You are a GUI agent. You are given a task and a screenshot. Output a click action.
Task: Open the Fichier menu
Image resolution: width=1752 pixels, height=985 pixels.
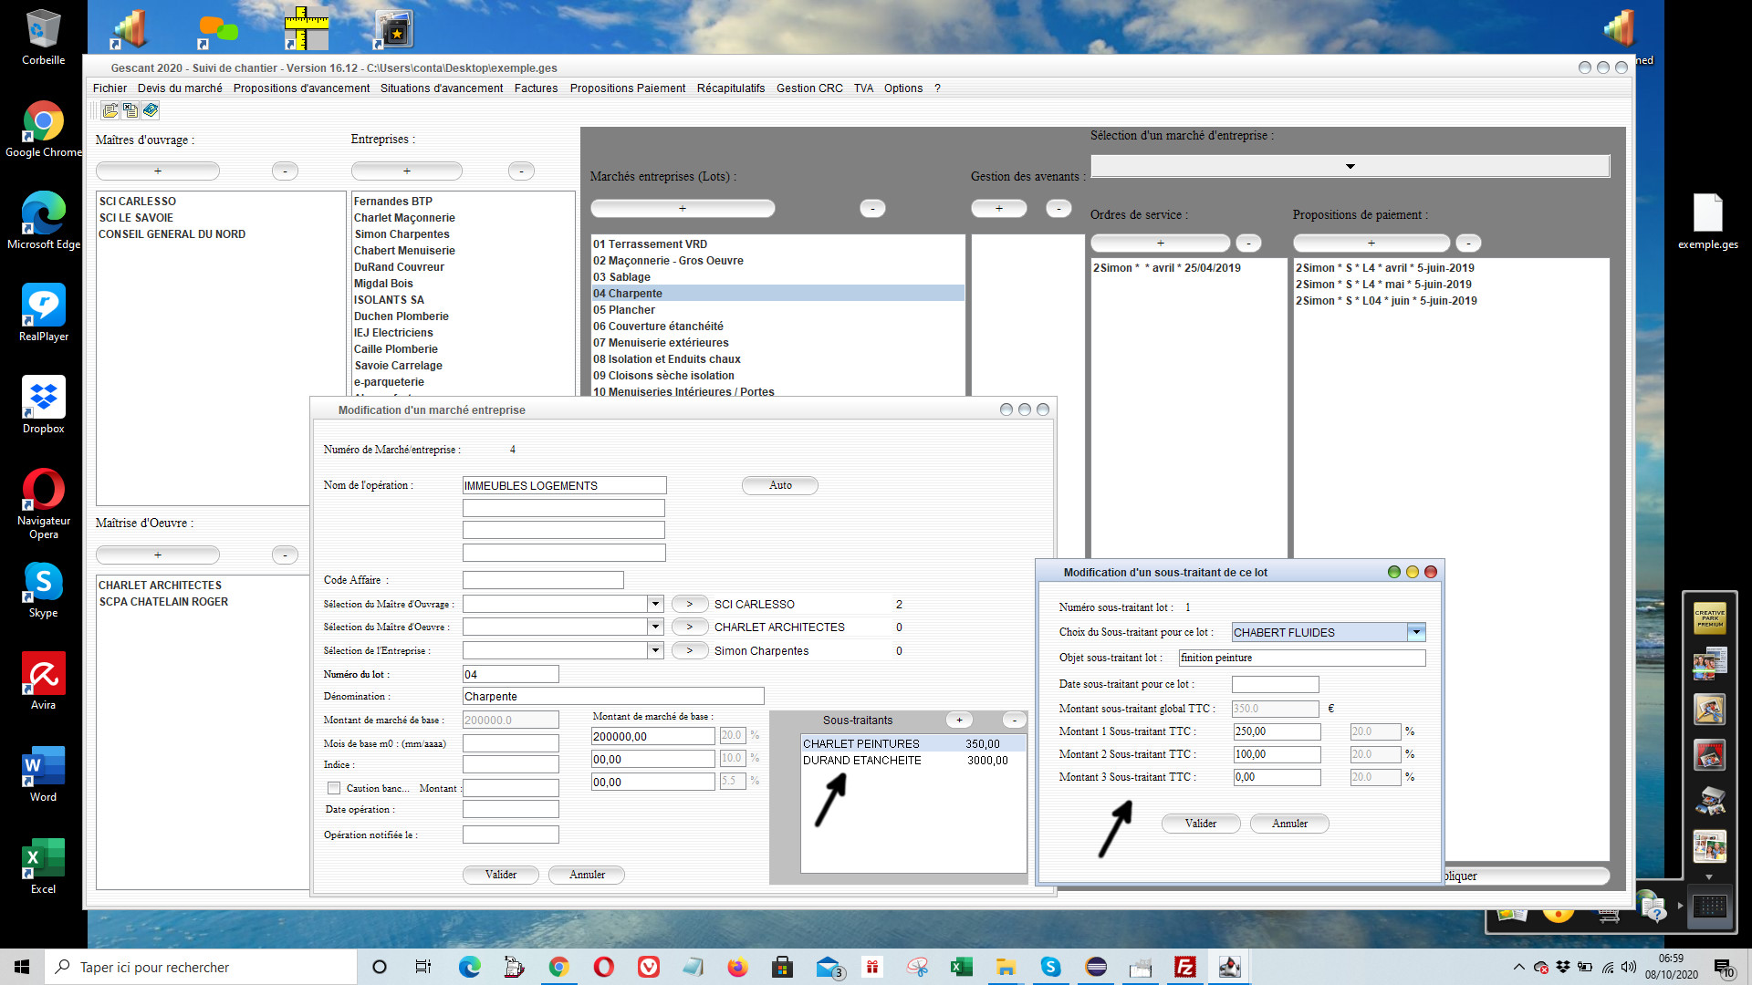pos(109,88)
